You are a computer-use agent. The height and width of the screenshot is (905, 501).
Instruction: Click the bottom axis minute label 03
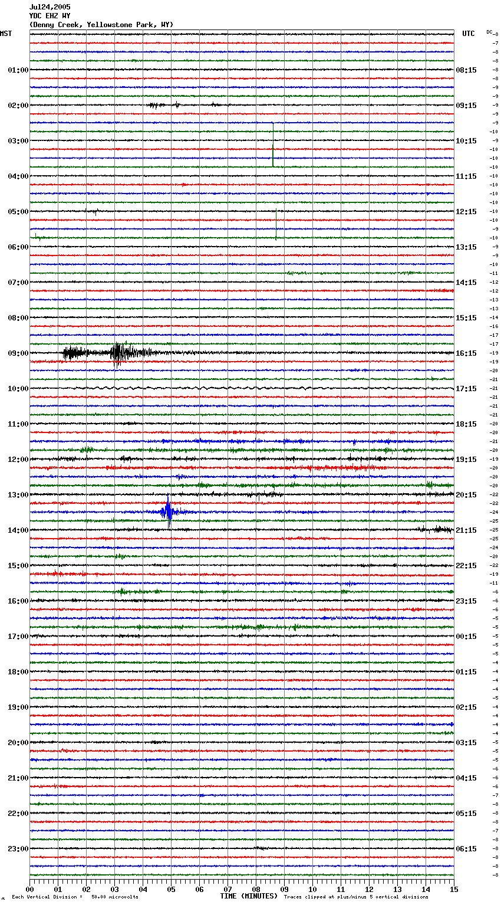click(115, 889)
